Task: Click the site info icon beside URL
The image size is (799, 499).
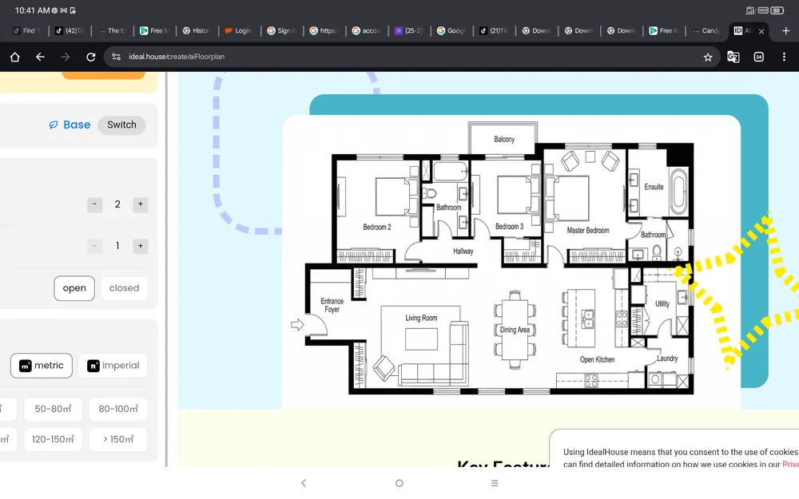Action: 117,57
